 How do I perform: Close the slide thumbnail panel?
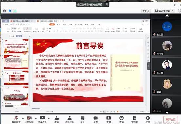point(29,36)
